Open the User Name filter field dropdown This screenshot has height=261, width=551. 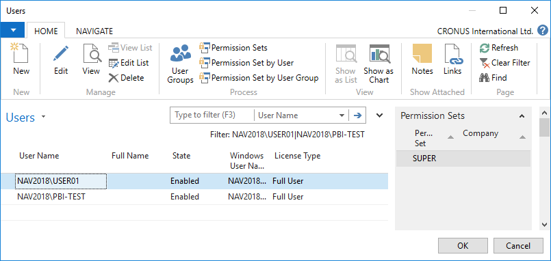click(342, 115)
